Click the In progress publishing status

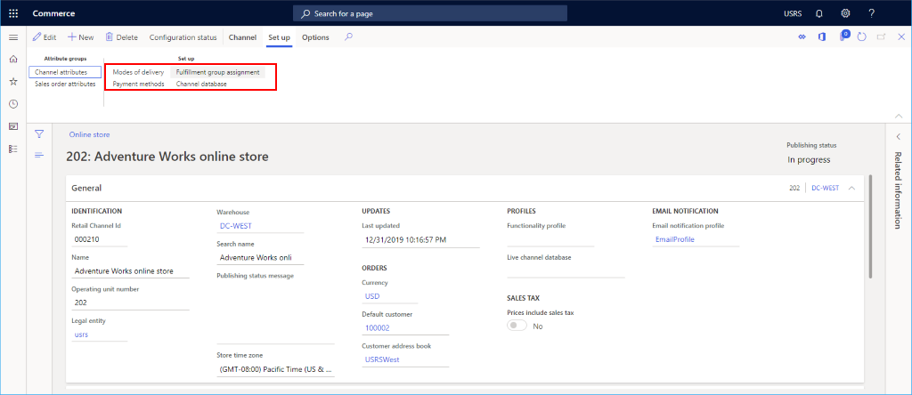pos(809,160)
